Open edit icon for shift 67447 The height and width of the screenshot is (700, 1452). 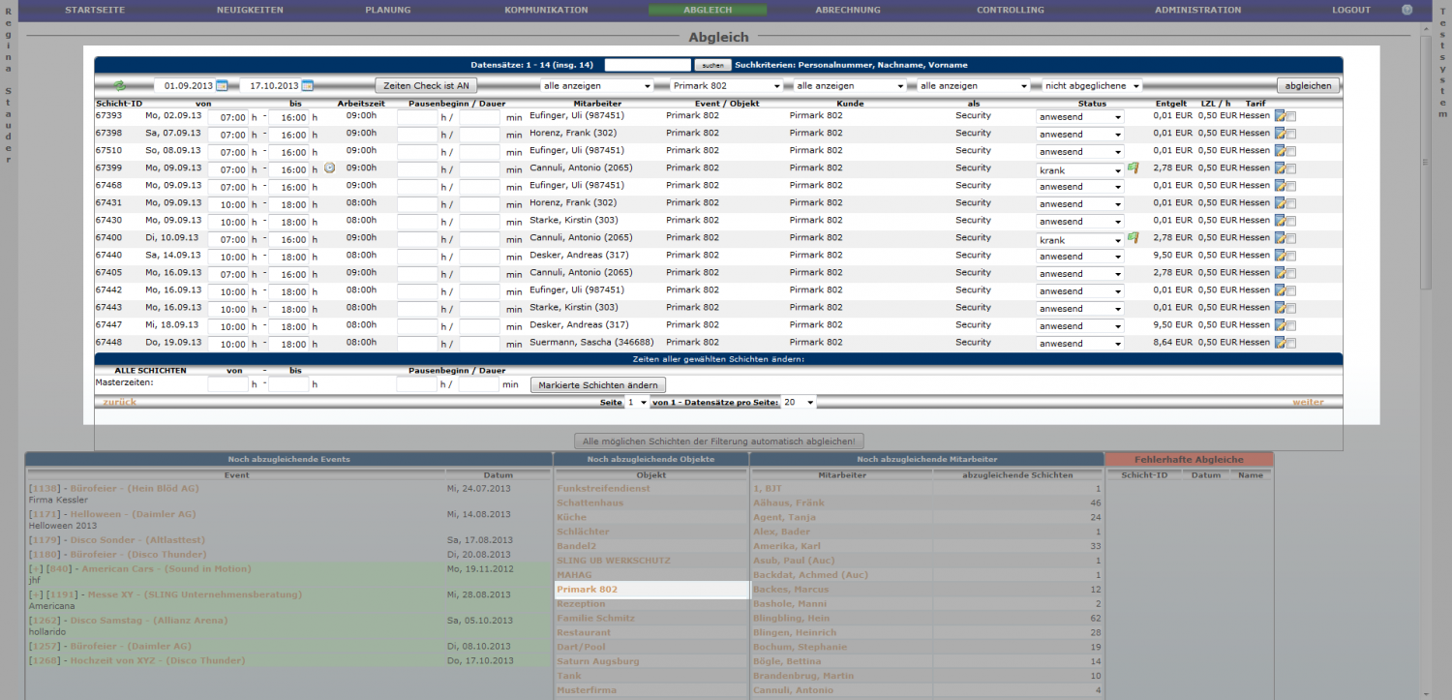click(x=1280, y=325)
